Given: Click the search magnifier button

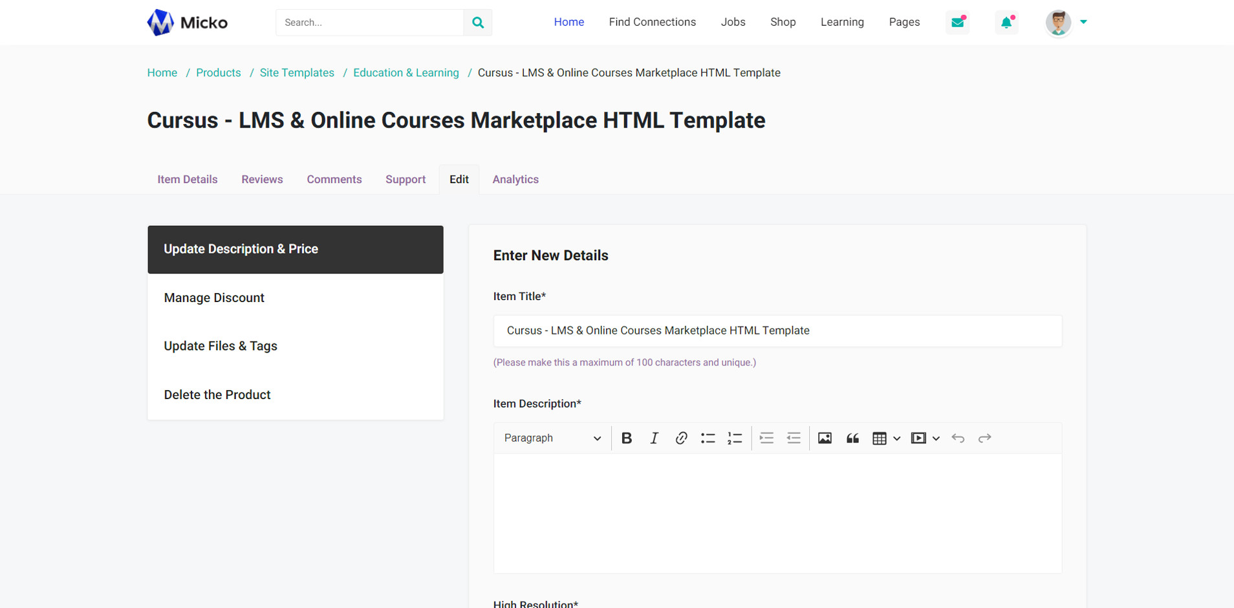Looking at the screenshot, I should pyautogui.click(x=478, y=23).
